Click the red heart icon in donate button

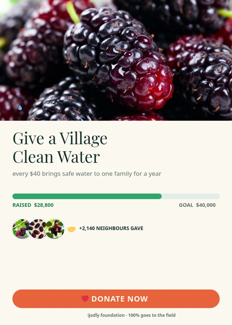[x=85, y=299]
